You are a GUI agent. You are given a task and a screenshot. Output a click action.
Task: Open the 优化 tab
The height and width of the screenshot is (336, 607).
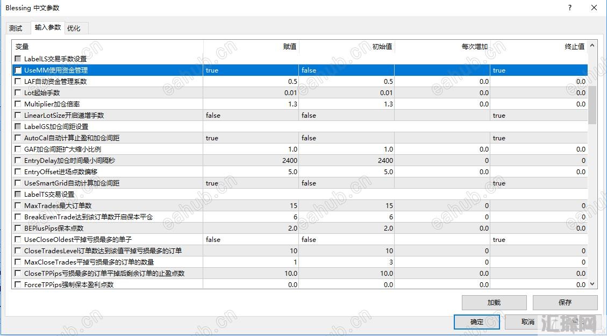74,28
